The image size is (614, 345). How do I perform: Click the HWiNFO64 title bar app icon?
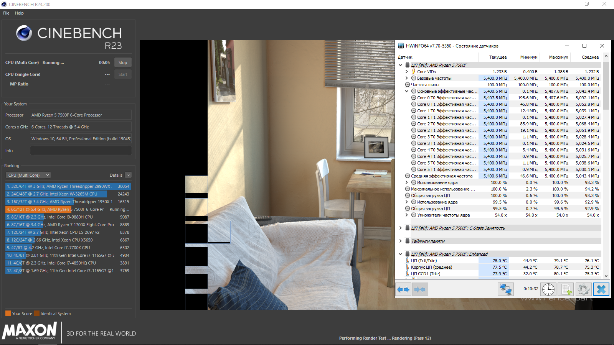[x=401, y=46]
